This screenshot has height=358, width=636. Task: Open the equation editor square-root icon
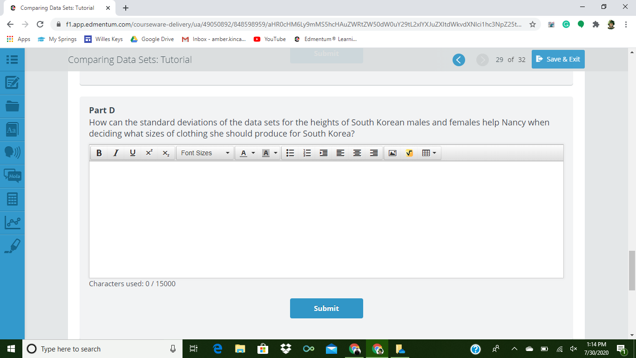409,153
